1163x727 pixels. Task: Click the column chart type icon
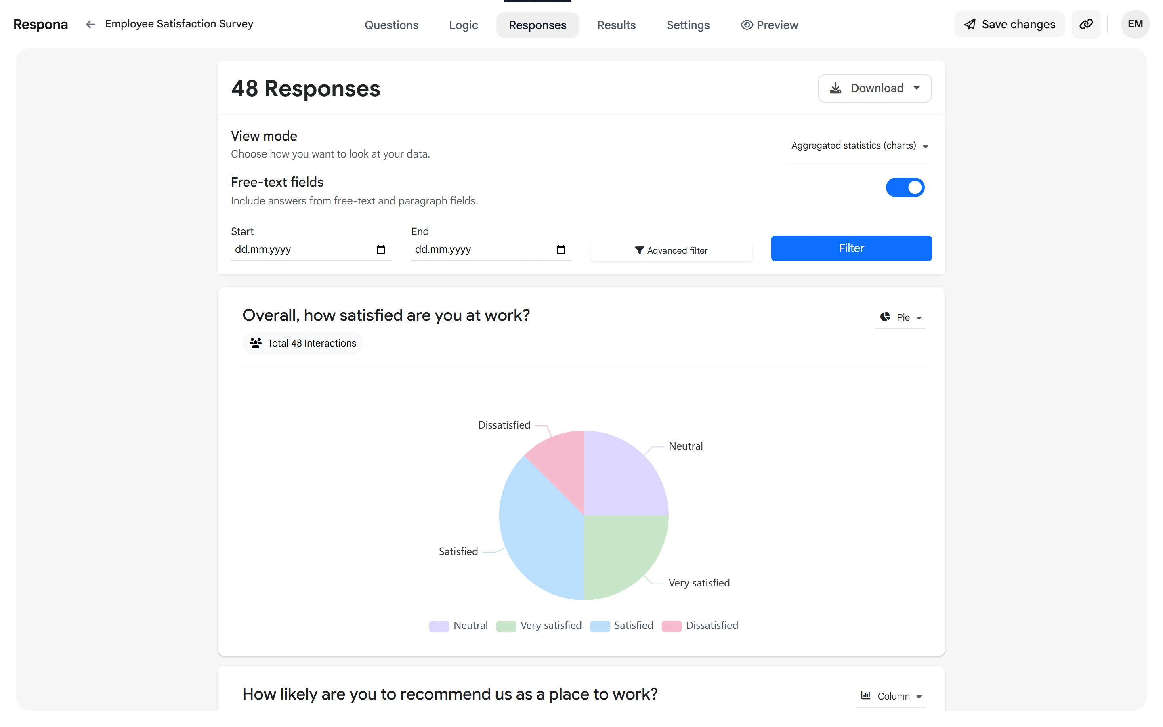pos(865,695)
